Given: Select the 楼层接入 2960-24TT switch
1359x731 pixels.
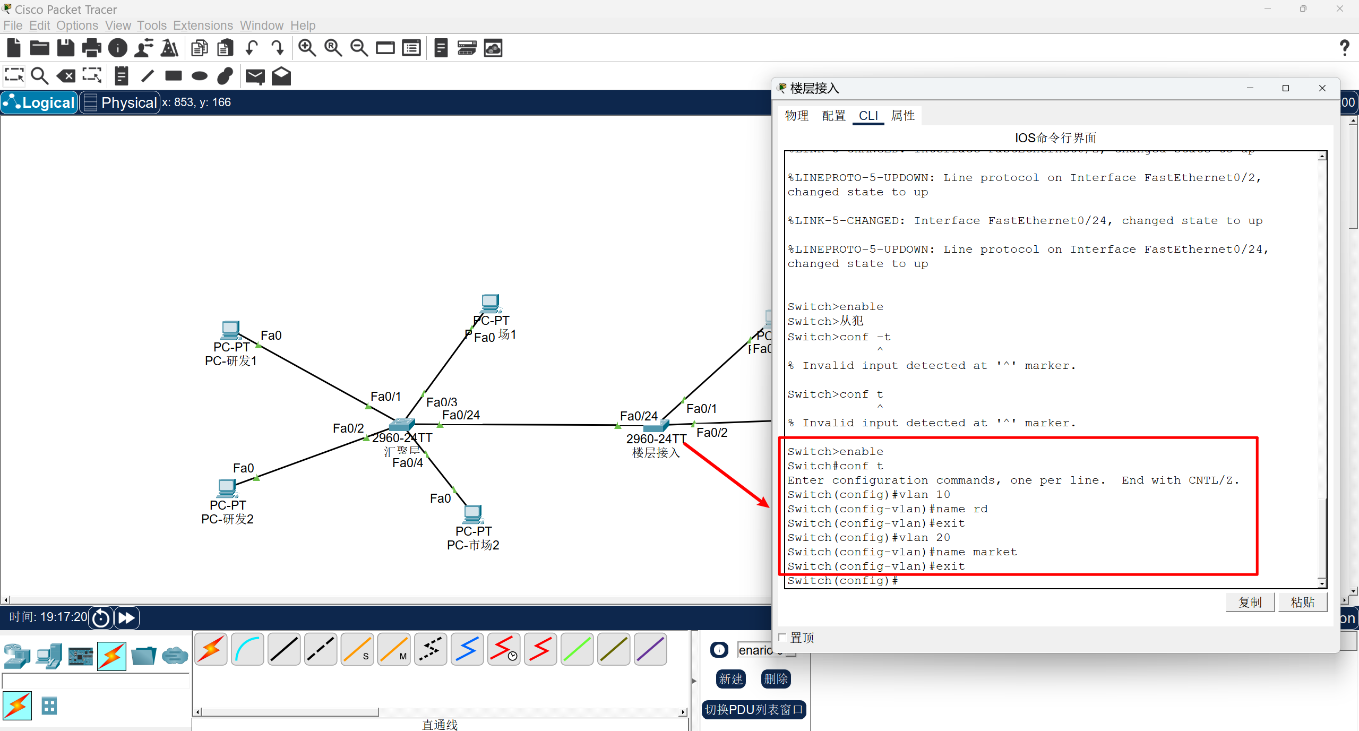Looking at the screenshot, I should [656, 426].
